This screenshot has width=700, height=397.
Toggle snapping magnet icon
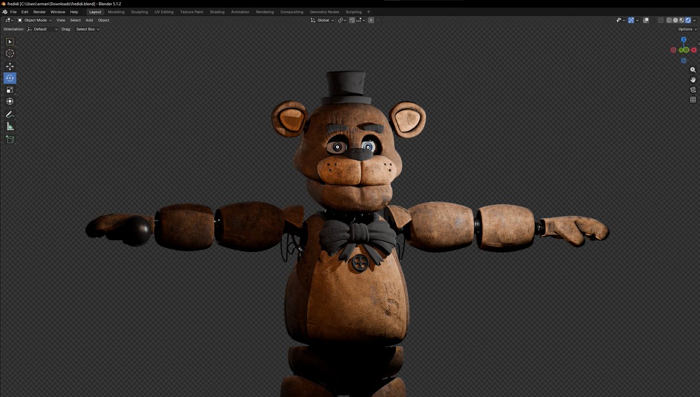pos(352,20)
